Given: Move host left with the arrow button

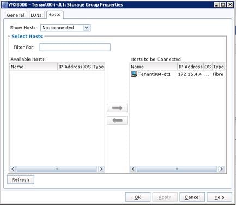Looking at the screenshot, I should [x=117, y=120].
